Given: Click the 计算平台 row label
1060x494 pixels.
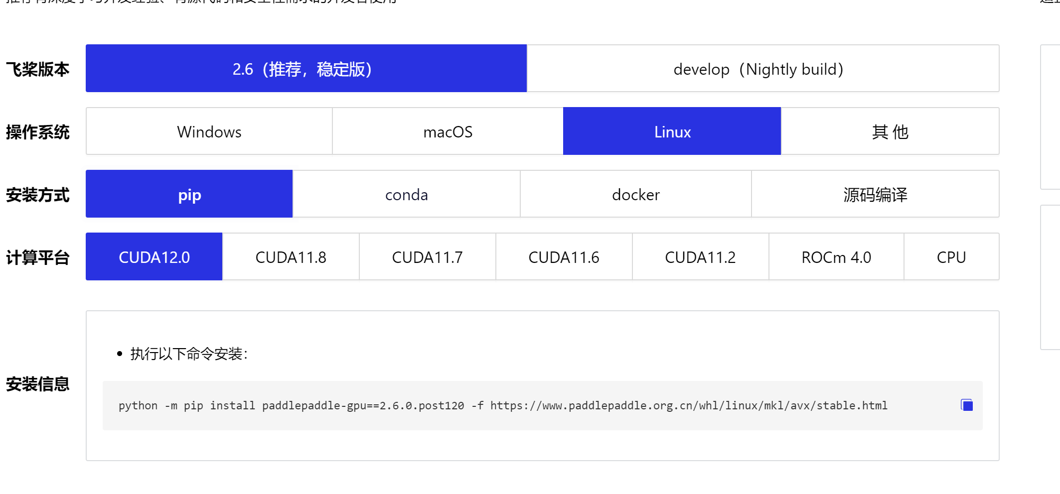Looking at the screenshot, I should click(x=38, y=257).
